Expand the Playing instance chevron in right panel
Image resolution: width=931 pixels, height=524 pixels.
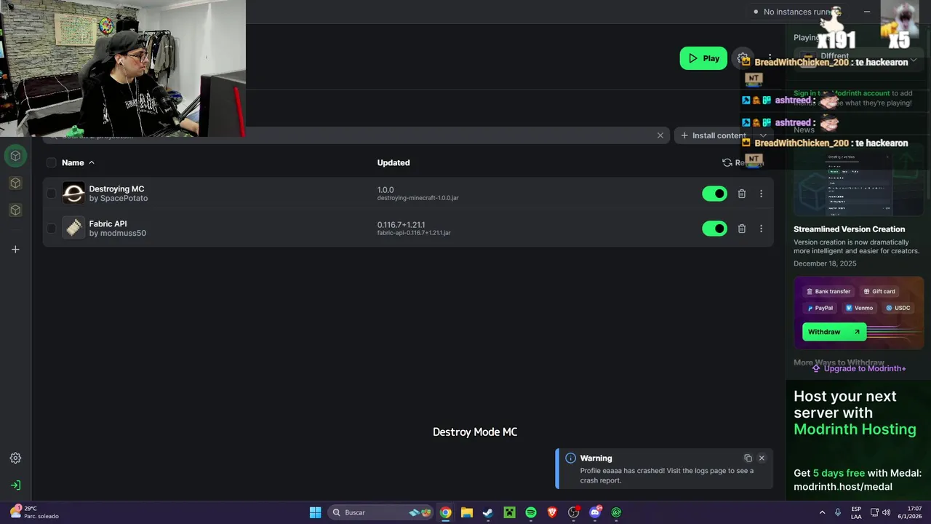point(914,60)
